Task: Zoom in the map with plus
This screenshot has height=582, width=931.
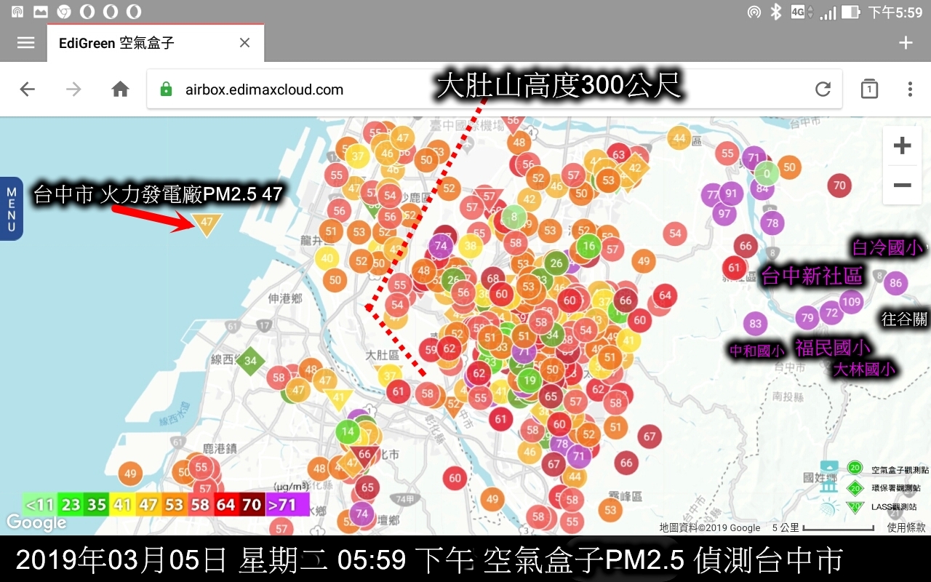Action: (x=902, y=145)
